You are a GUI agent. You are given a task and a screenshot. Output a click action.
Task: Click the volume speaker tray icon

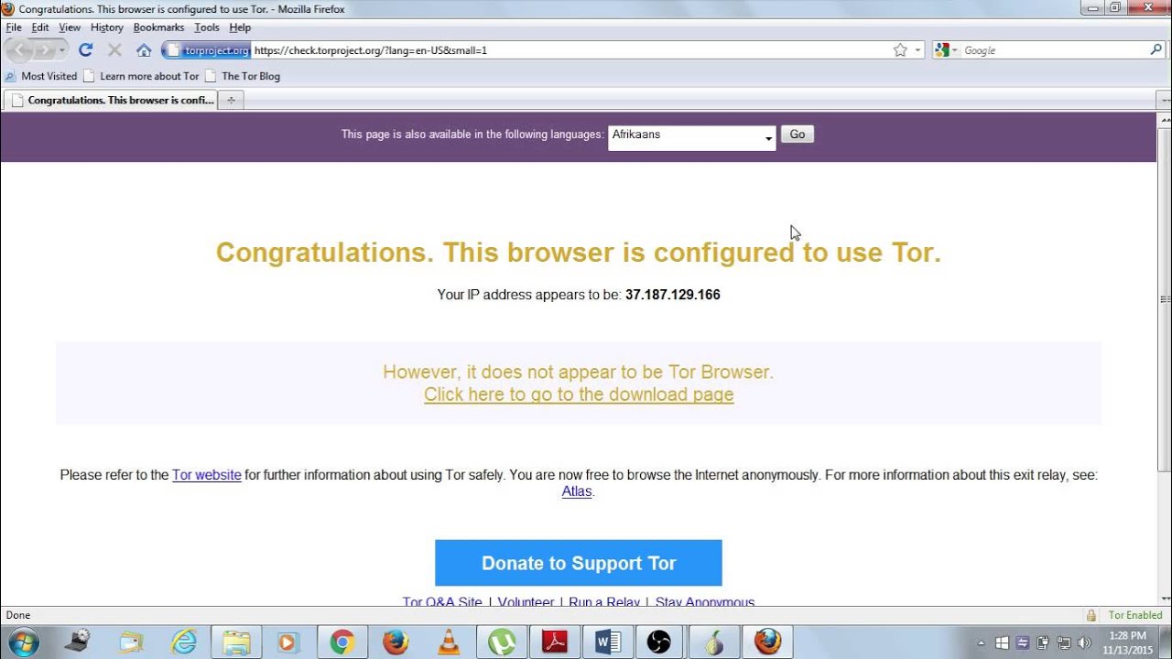[1084, 643]
